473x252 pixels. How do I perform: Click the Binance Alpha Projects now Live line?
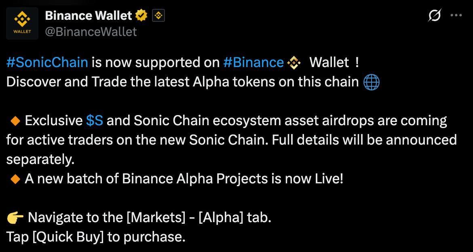pyautogui.click(x=184, y=179)
